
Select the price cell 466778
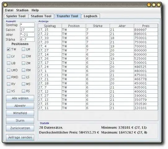coord(146,79)
